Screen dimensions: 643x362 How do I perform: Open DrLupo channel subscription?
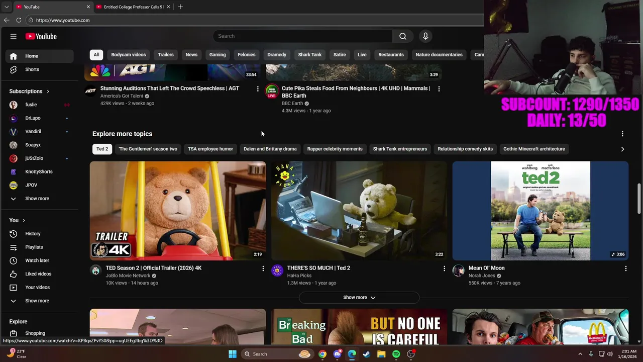39,118
